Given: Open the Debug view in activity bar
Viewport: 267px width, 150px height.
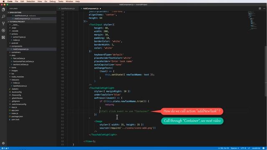Looking at the screenshot, I should (3, 30).
